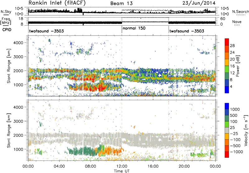Click the 'Nave' legend label
The width and height of the screenshot is (249, 173).
(237, 22)
